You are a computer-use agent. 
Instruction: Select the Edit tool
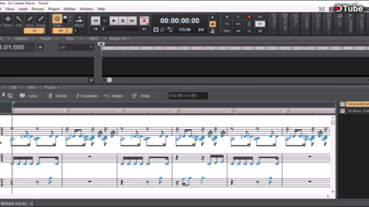click(x=19, y=21)
